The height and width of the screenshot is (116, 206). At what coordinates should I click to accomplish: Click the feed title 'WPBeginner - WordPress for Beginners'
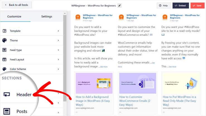(x=94, y=6)
